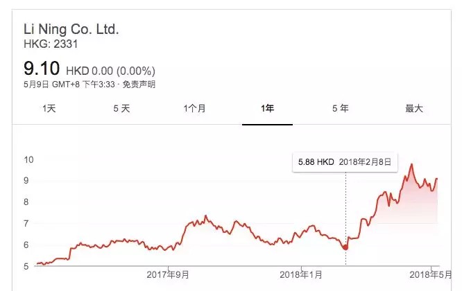Switch chart to 5 年 range
The width and height of the screenshot is (462, 291).
click(340, 109)
